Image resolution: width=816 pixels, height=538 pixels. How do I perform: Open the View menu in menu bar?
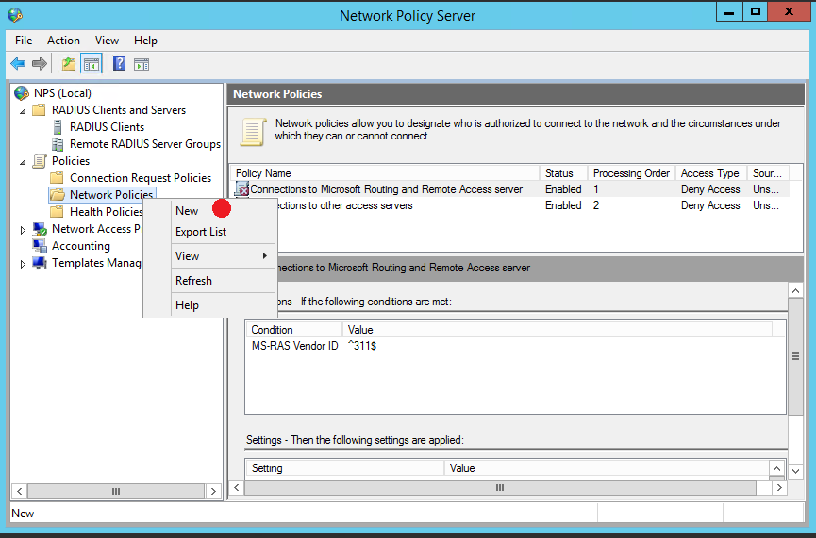[107, 40]
